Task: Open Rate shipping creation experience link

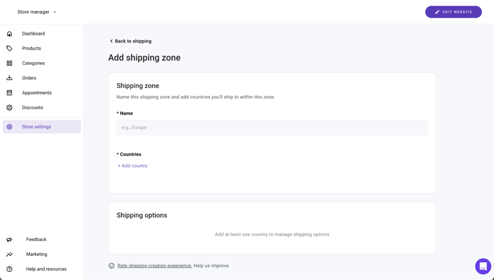Action: [x=154, y=266]
